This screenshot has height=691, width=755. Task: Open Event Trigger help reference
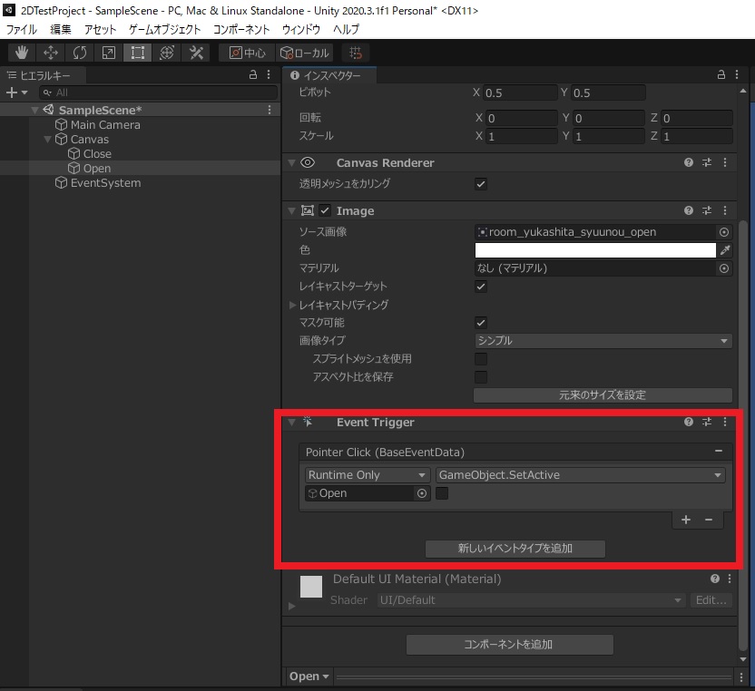point(689,422)
